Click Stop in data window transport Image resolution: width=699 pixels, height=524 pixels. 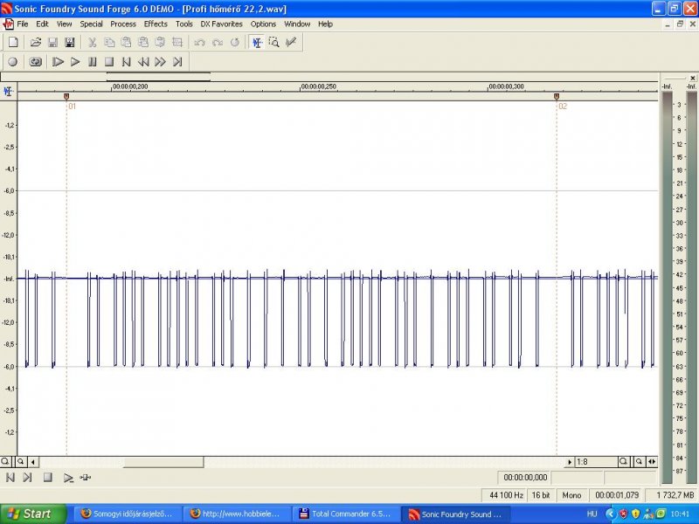[x=48, y=478]
